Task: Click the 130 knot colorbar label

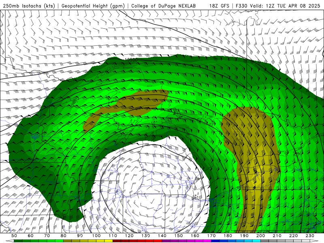Action: [x=146, y=236]
